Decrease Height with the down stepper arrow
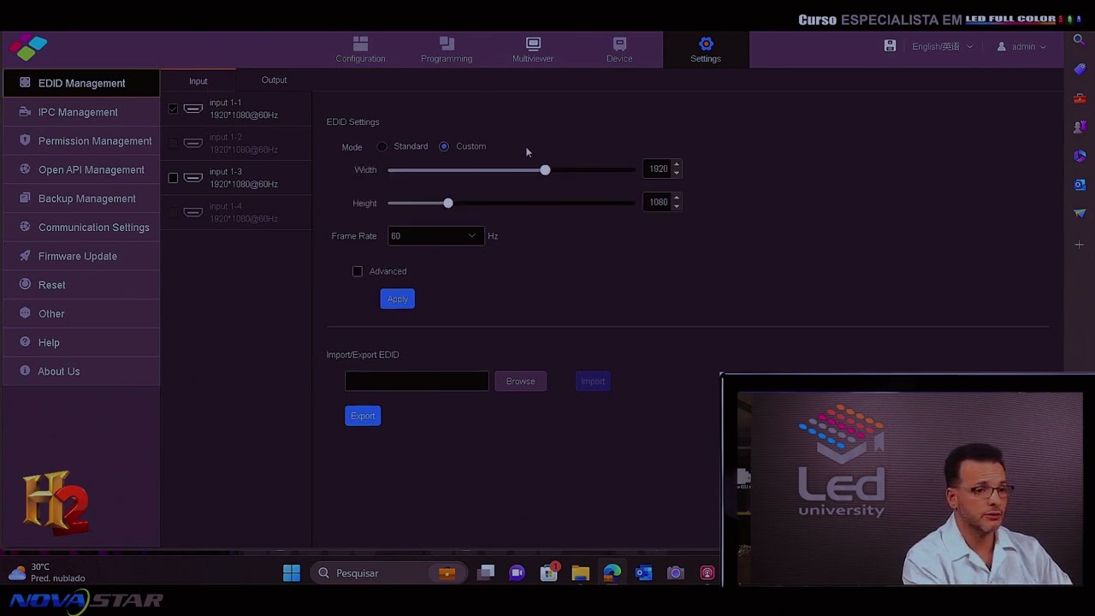This screenshot has width=1095, height=616. click(x=677, y=206)
